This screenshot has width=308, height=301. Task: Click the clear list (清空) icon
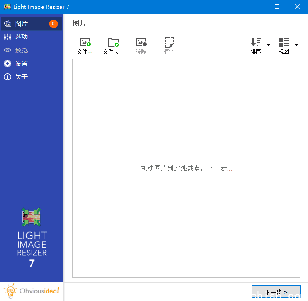click(x=169, y=43)
